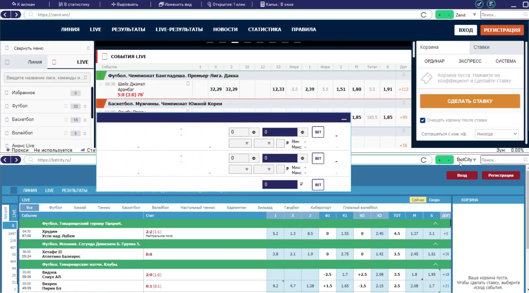Screen dimensions: 529x293
Task: Click the league or team search field
Action: tap(47, 78)
